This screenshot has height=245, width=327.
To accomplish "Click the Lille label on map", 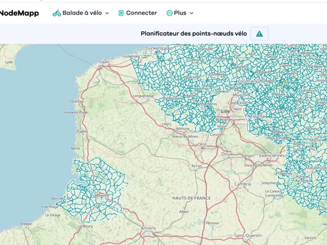I will click(226, 111).
